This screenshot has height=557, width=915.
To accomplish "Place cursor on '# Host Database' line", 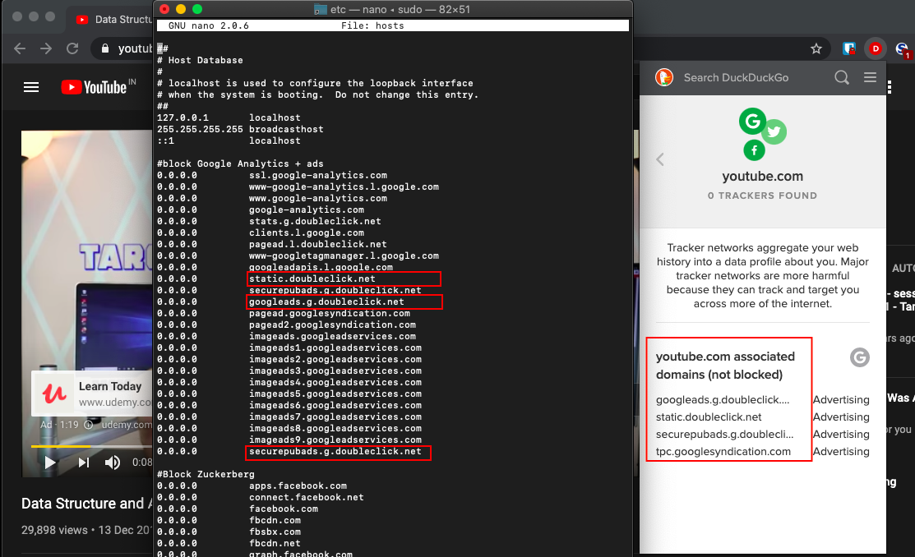I will [200, 60].
